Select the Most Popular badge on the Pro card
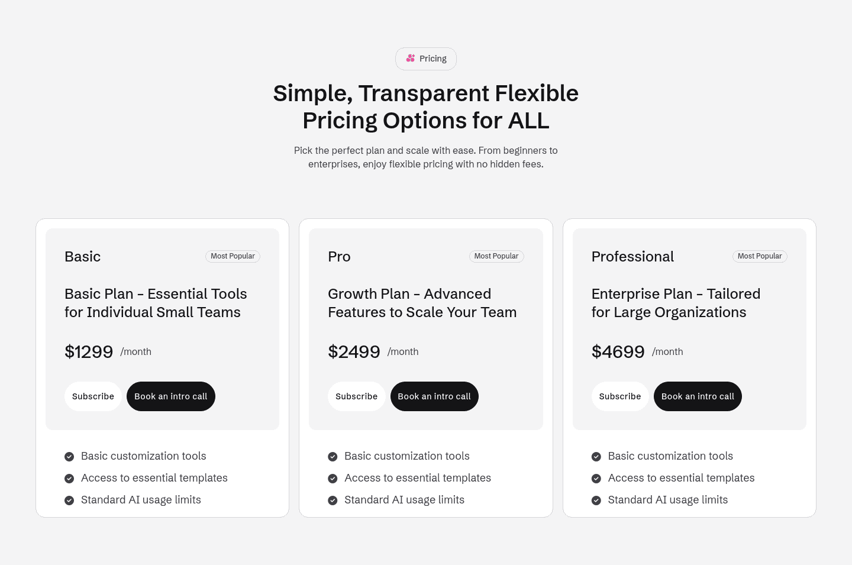The height and width of the screenshot is (565, 852). [496, 256]
